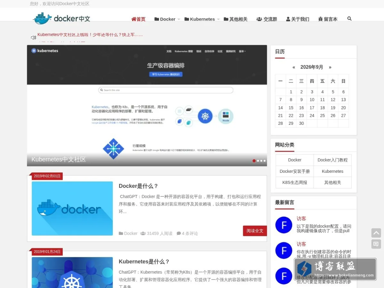Click the speaker announcement icon
Viewport: 384px width, 288px height.
tap(33, 37)
